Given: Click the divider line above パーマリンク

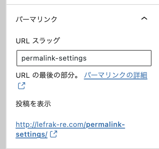Looking at the screenshot, I should (82, 5).
